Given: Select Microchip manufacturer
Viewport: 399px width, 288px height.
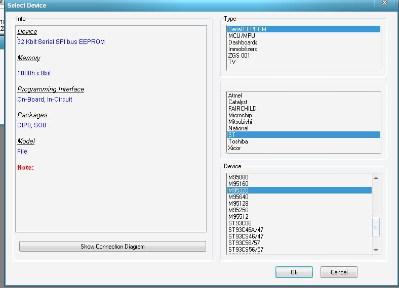Looking at the screenshot, I should 304,115.
